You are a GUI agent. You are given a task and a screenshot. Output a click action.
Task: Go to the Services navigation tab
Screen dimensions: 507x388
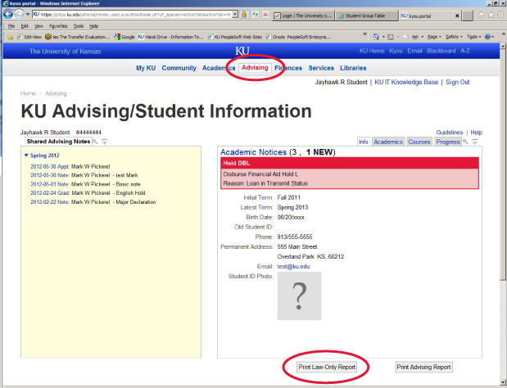pos(321,68)
